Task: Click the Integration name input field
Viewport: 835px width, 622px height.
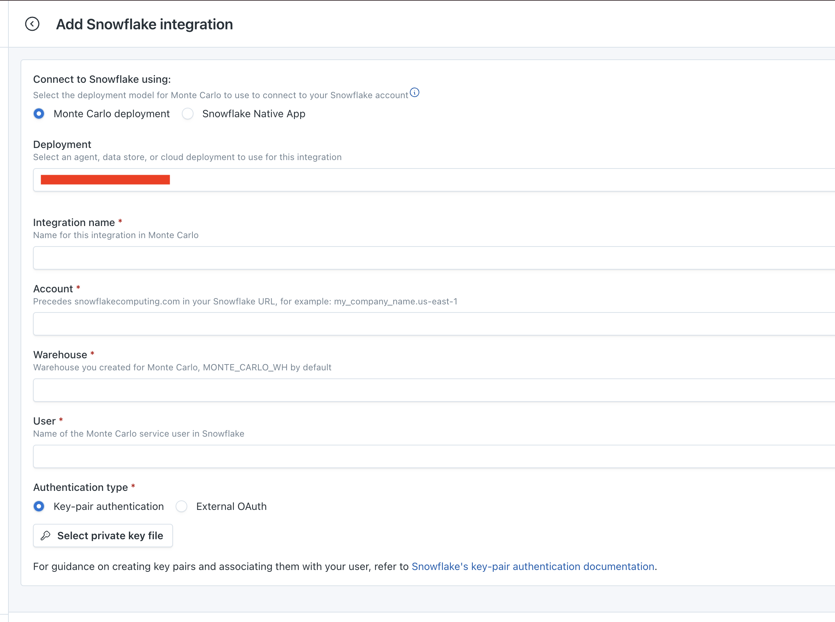Action: coord(433,258)
